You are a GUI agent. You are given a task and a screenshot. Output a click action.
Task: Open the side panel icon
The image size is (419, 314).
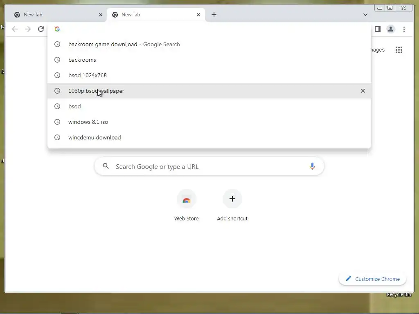378,29
